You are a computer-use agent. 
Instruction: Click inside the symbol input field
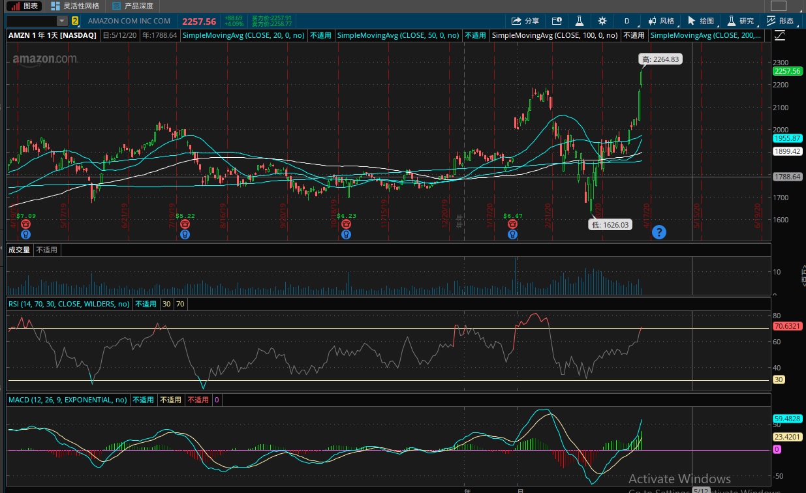(x=31, y=21)
